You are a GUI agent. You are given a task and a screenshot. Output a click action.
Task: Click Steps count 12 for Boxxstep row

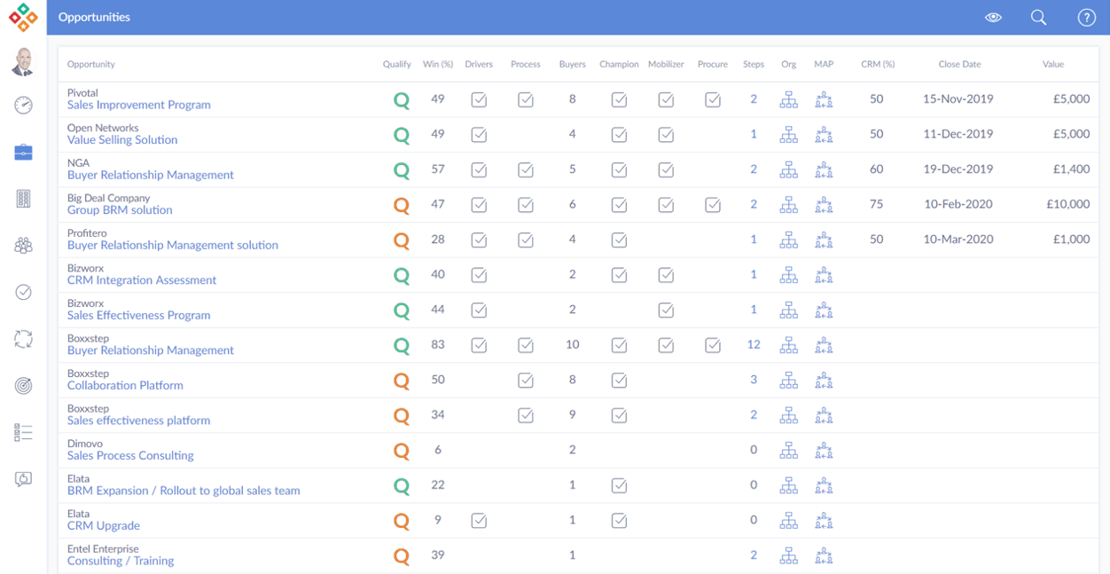pyautogui.click(x=754, y=344)
